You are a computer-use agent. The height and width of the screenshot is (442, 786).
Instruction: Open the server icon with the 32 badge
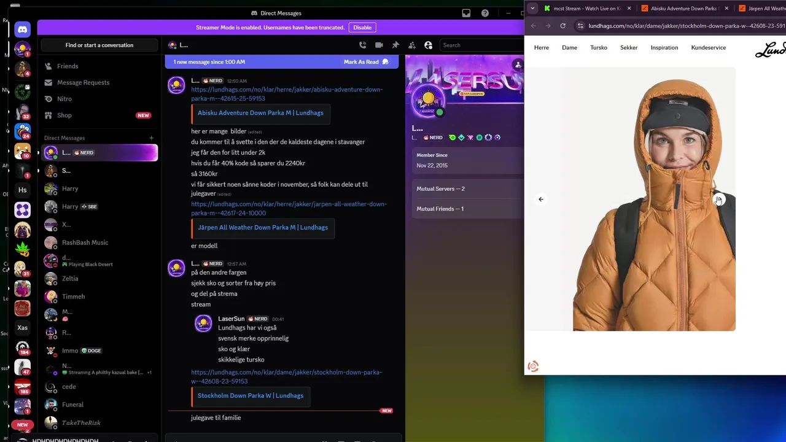[x=23, y=112]
